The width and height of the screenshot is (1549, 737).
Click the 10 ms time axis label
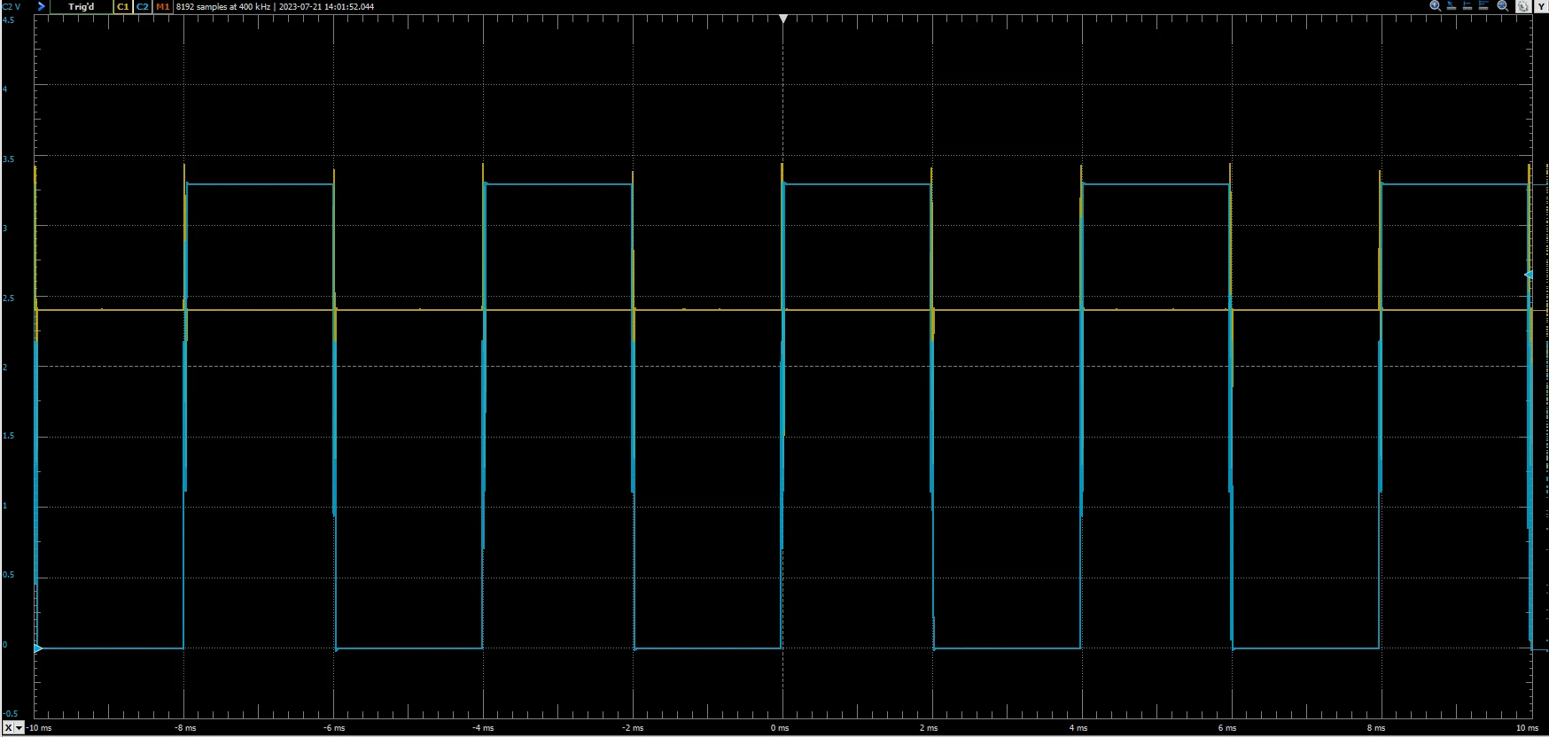[x=1527, y=728]
